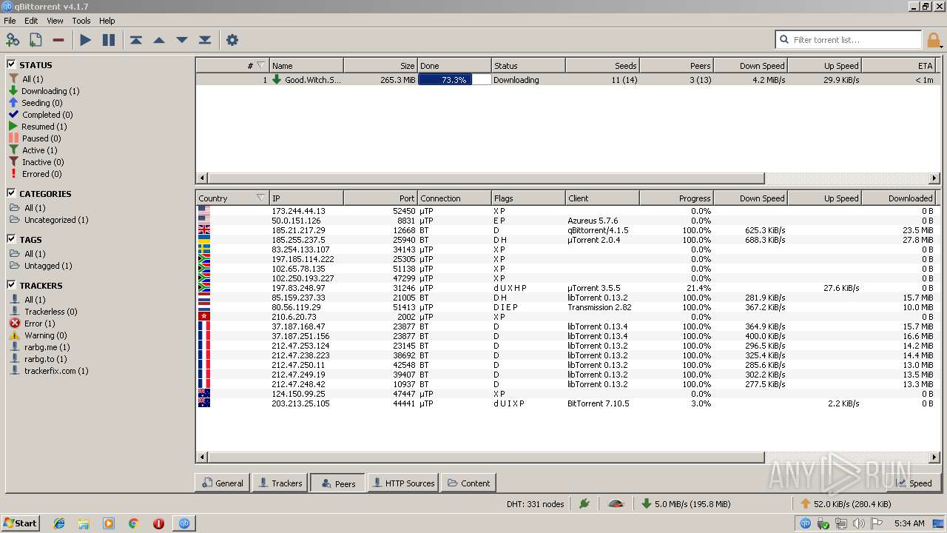Open the Options gear icon
Viewport: 947px width, 533px height.
(x=232, y=40)
